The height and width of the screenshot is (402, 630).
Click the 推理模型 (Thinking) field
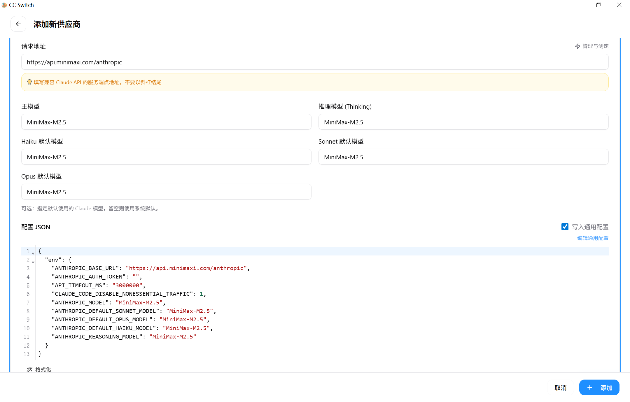[x=463, y=122]
